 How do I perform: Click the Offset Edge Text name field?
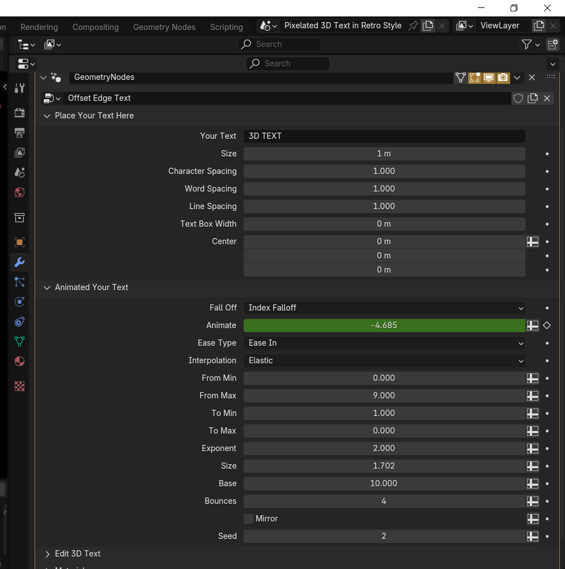tap(287, 99)
